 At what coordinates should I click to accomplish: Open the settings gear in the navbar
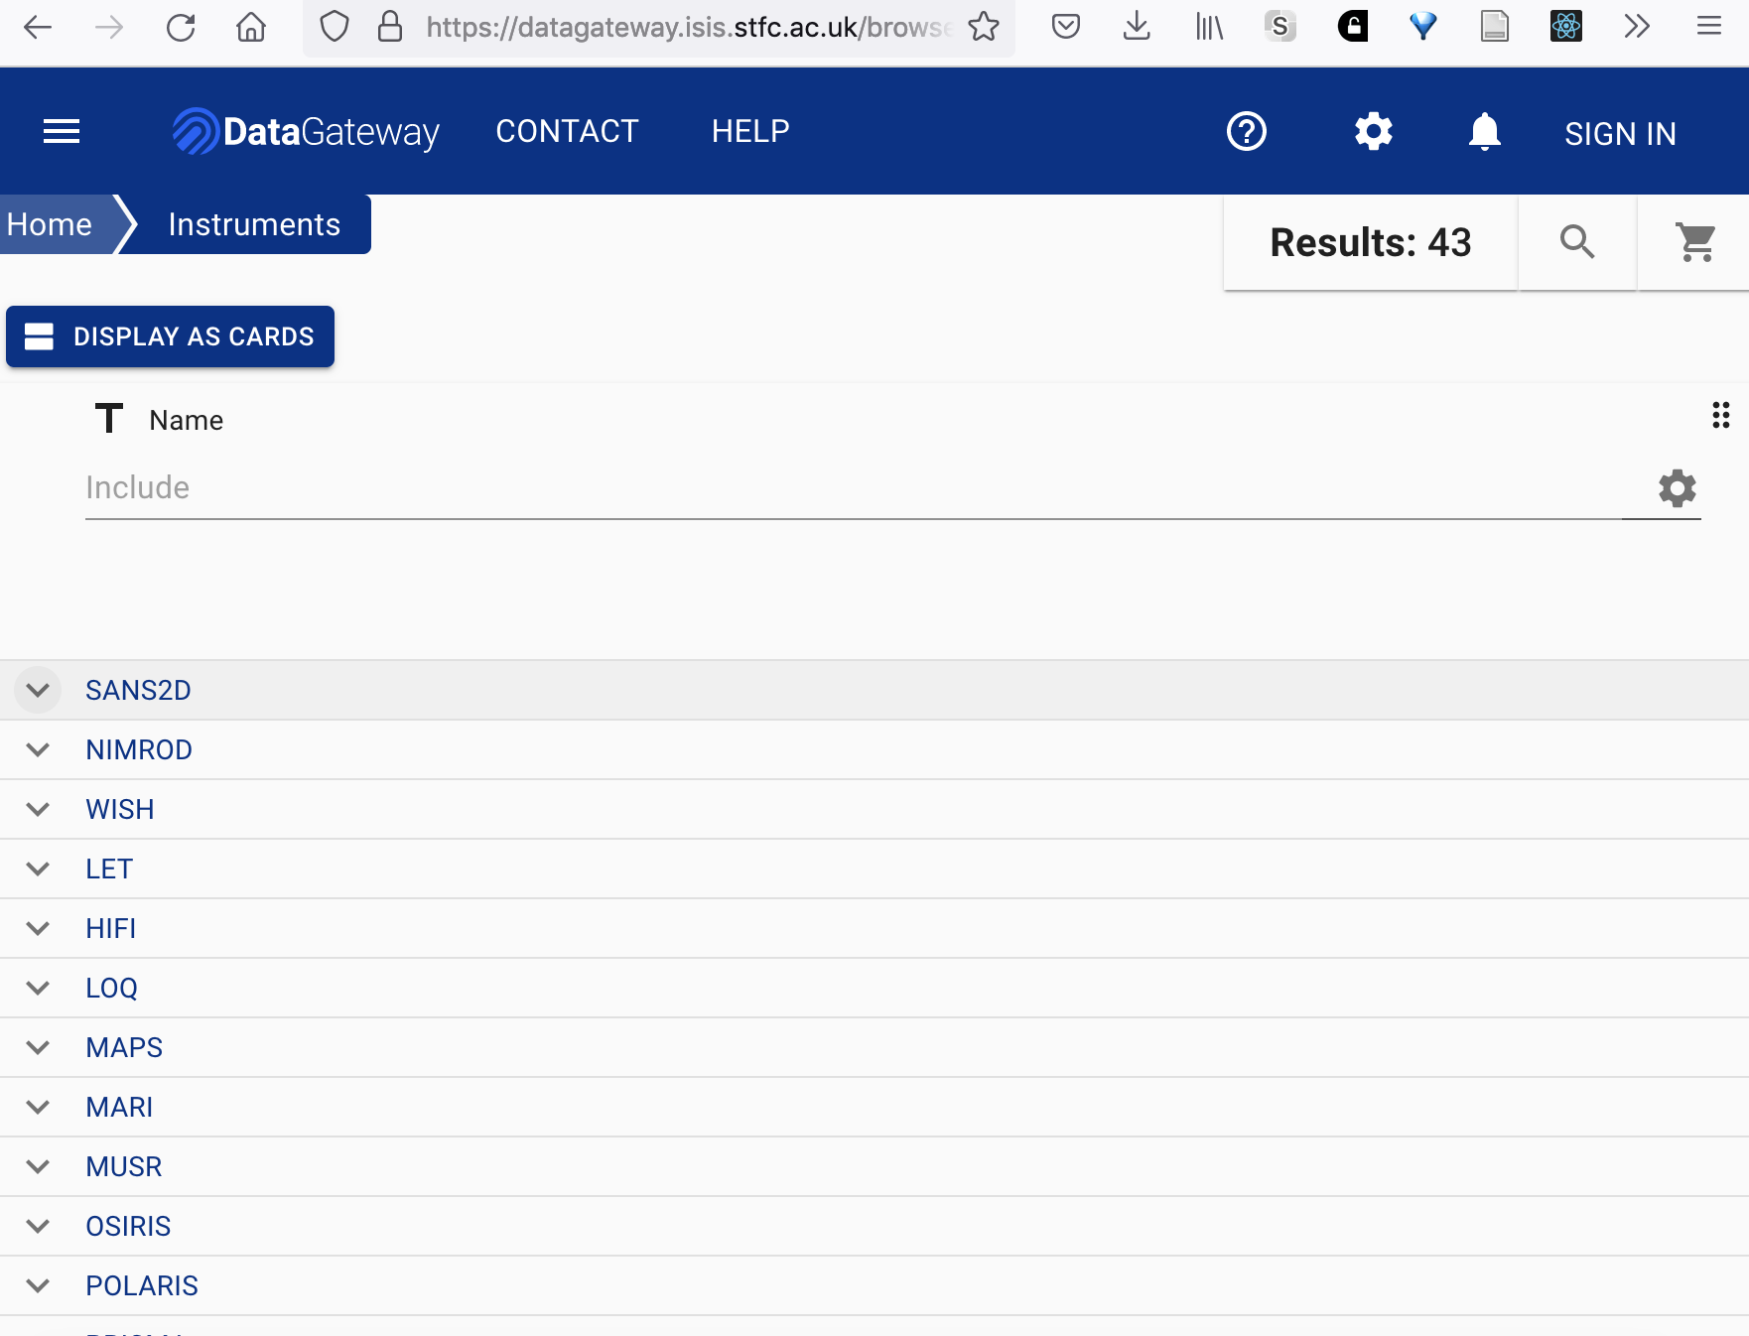(1374, 130)
